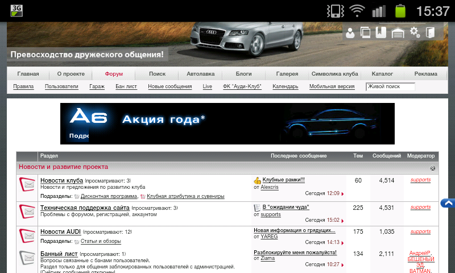Go to last post arrow at 15:02
This screenshot has height=273, width=455.
(x=343, y=221)
